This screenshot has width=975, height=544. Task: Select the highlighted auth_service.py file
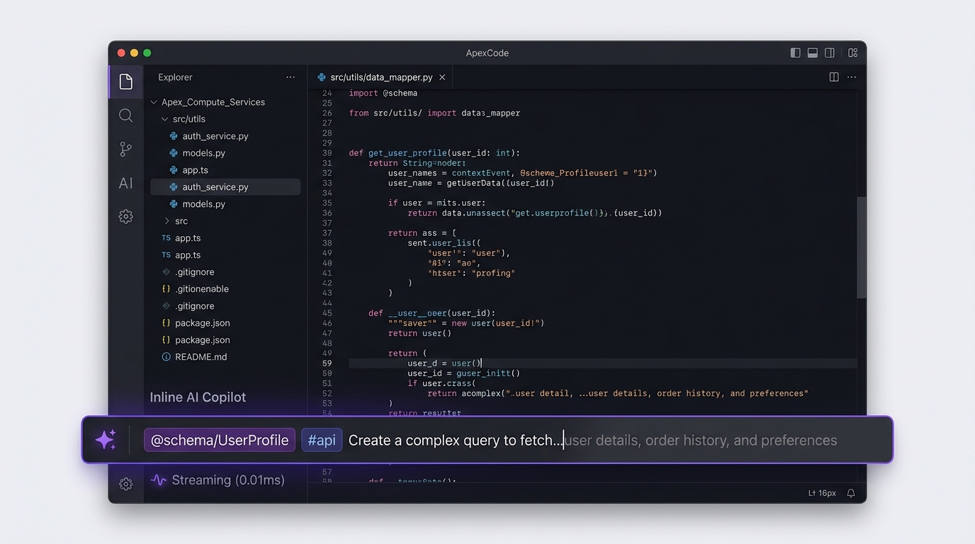[x=225, y=187]
